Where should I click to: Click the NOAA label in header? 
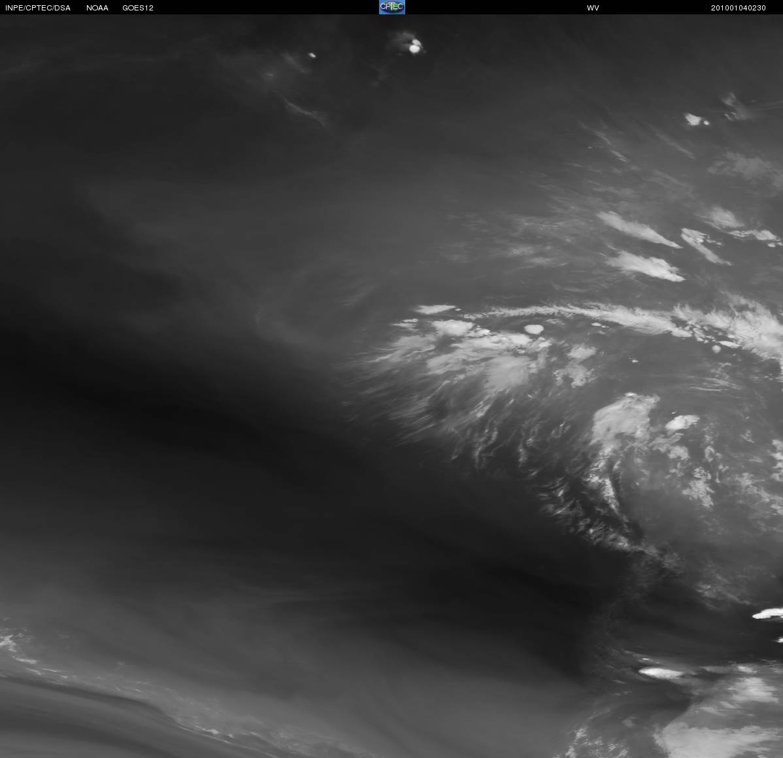97,8
